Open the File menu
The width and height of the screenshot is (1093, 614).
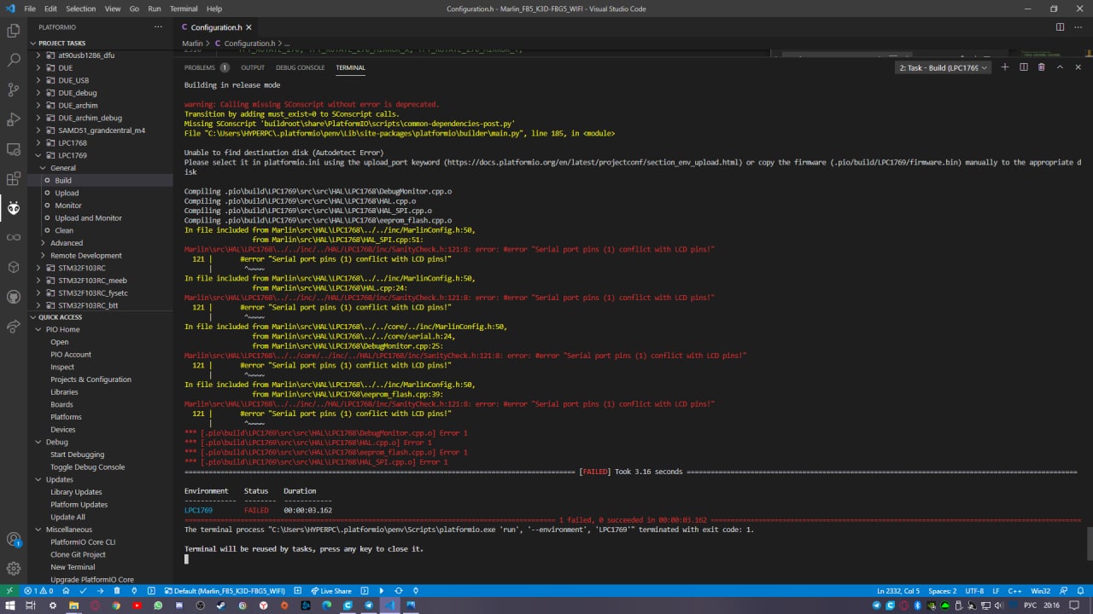point(30,9)
